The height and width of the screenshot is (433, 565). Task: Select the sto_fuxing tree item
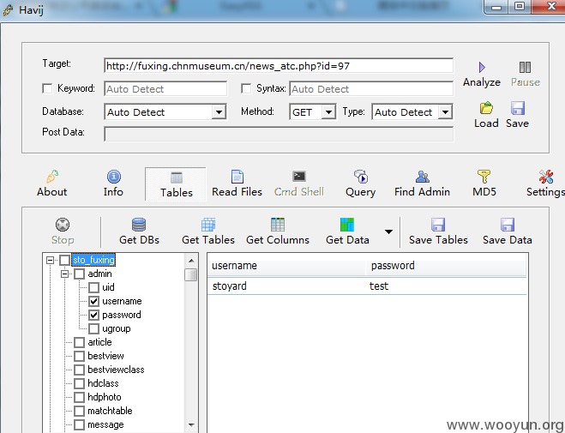[93, 260]
